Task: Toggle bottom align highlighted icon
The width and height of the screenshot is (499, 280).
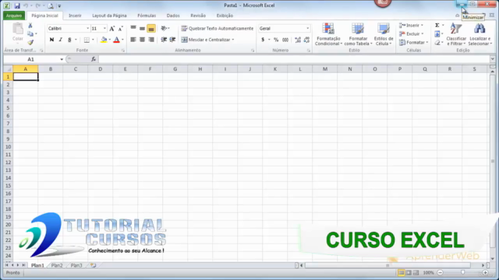Action: pyautogui.click(x=151, y=29)
